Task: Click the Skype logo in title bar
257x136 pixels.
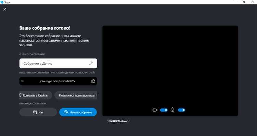Action: click(2, 2)
